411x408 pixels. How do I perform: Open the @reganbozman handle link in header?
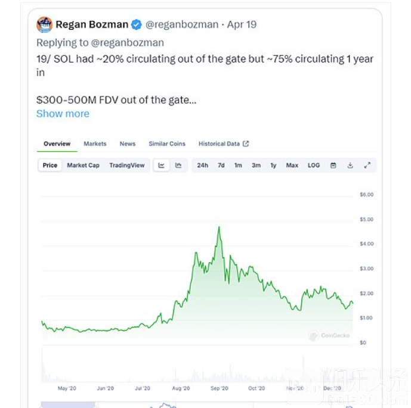pos(182,24)
